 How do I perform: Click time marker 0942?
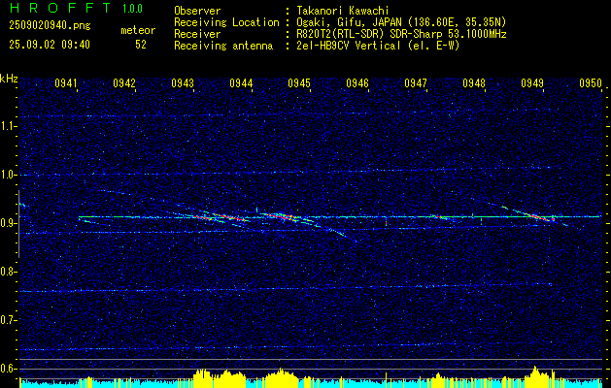(124, 83)
